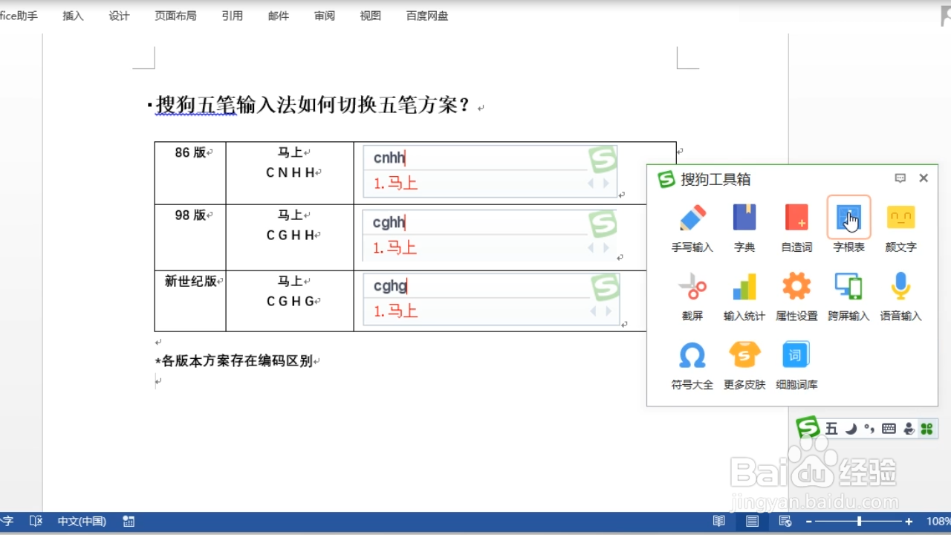Viewport: 951px width, 535px height.
Task: Start 语音输入 voice input
Action: pos(900,297)
